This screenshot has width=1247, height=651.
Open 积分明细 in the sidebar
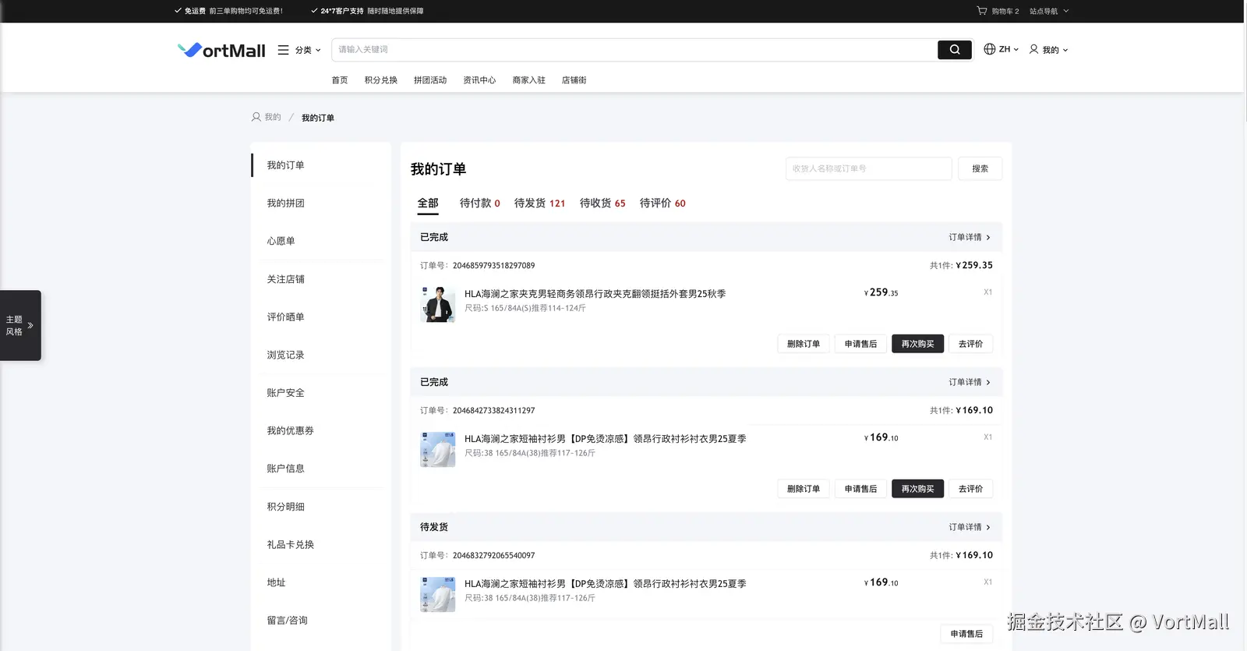[x=286, y=507]
